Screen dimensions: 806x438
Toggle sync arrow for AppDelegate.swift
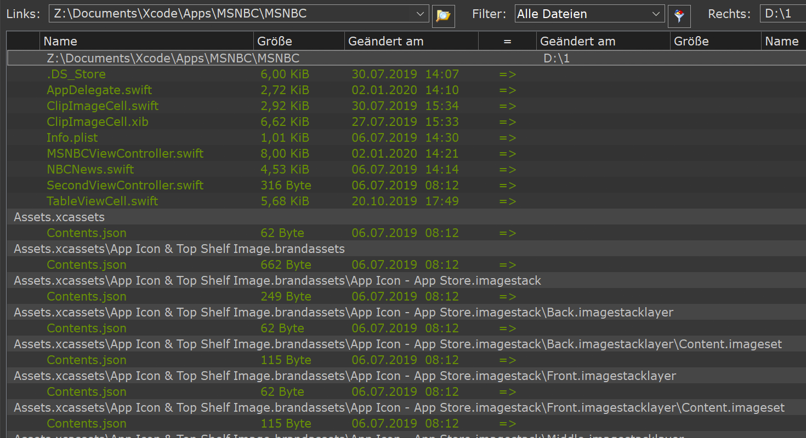(508, 90)
